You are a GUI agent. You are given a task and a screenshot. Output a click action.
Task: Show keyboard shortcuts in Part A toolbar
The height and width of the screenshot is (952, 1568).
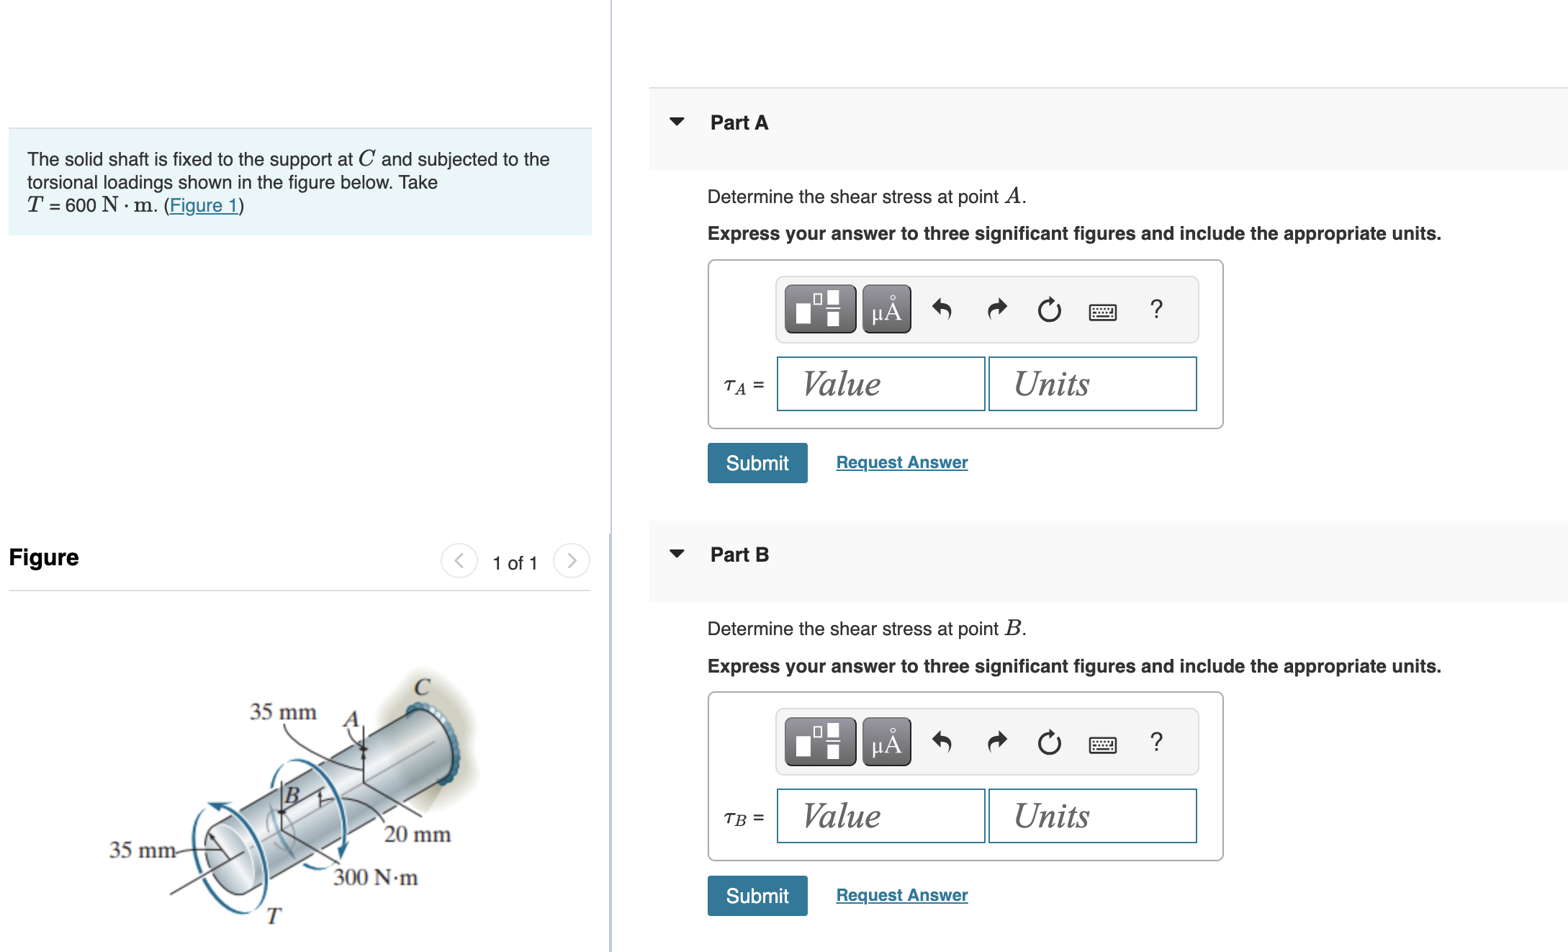coord(1102,312)
